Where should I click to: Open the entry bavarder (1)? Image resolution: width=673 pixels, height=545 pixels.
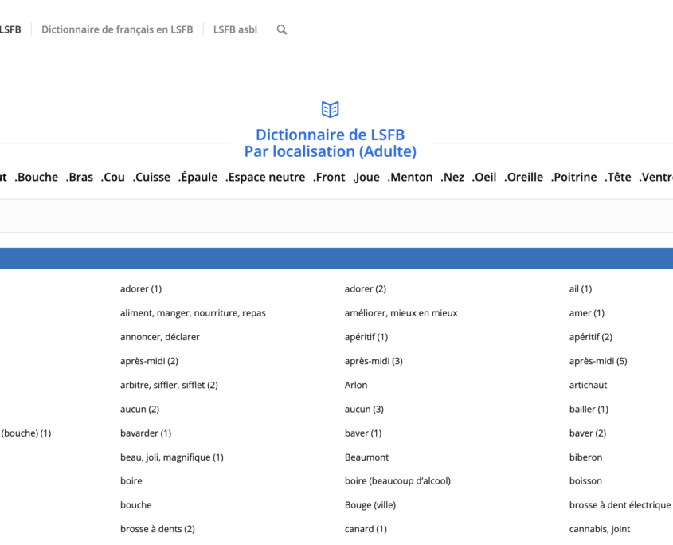coord(146,433)
